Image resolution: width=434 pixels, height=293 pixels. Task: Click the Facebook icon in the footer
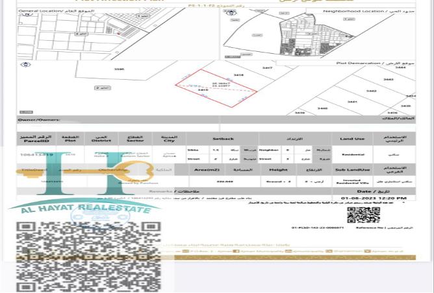(236, 252)
